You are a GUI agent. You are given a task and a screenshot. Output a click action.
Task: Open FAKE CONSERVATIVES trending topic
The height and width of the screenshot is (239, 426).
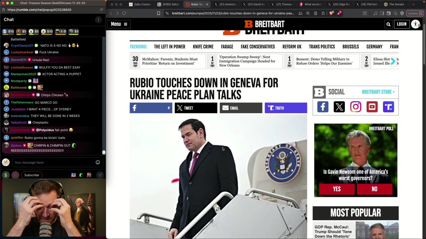point(258,47)
